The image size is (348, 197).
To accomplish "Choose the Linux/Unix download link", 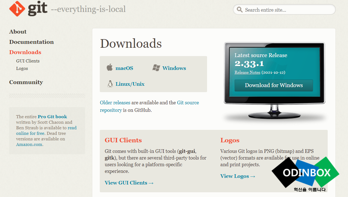I will 130,84.
